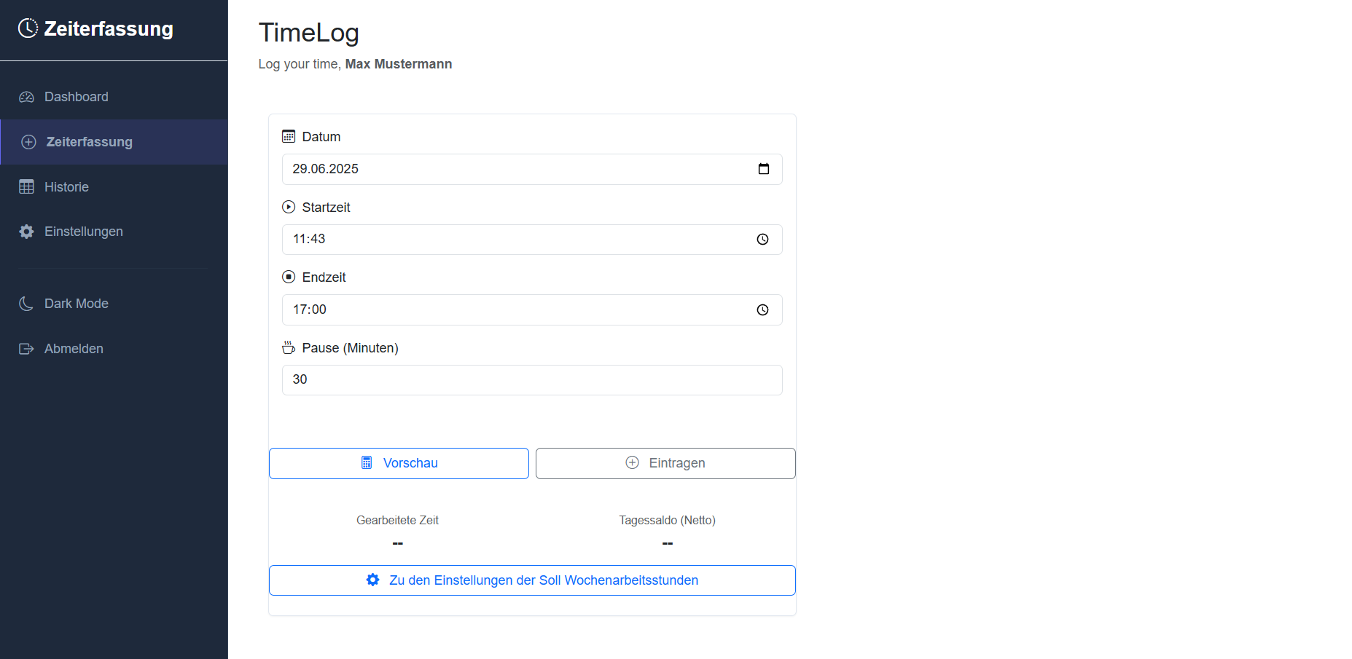Screen dimensions: 1352x659
Task: Click the coffee cup icon beside Pause
Action: pyautogui.click(x=289, y=347)
